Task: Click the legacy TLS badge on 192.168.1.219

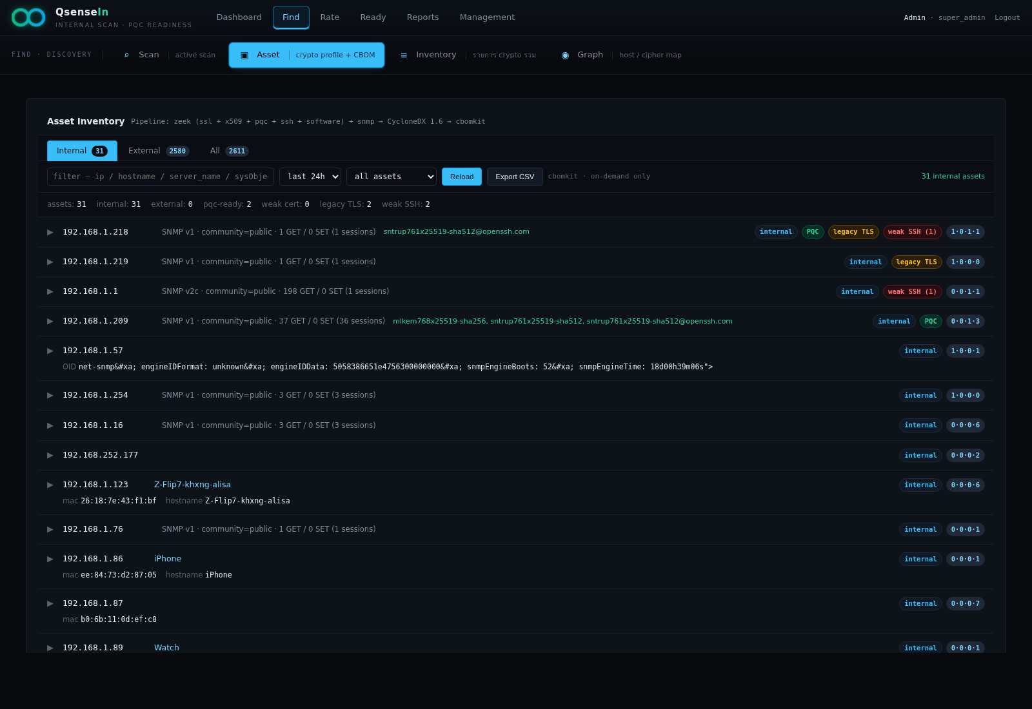Action: (x=917, y=262)
